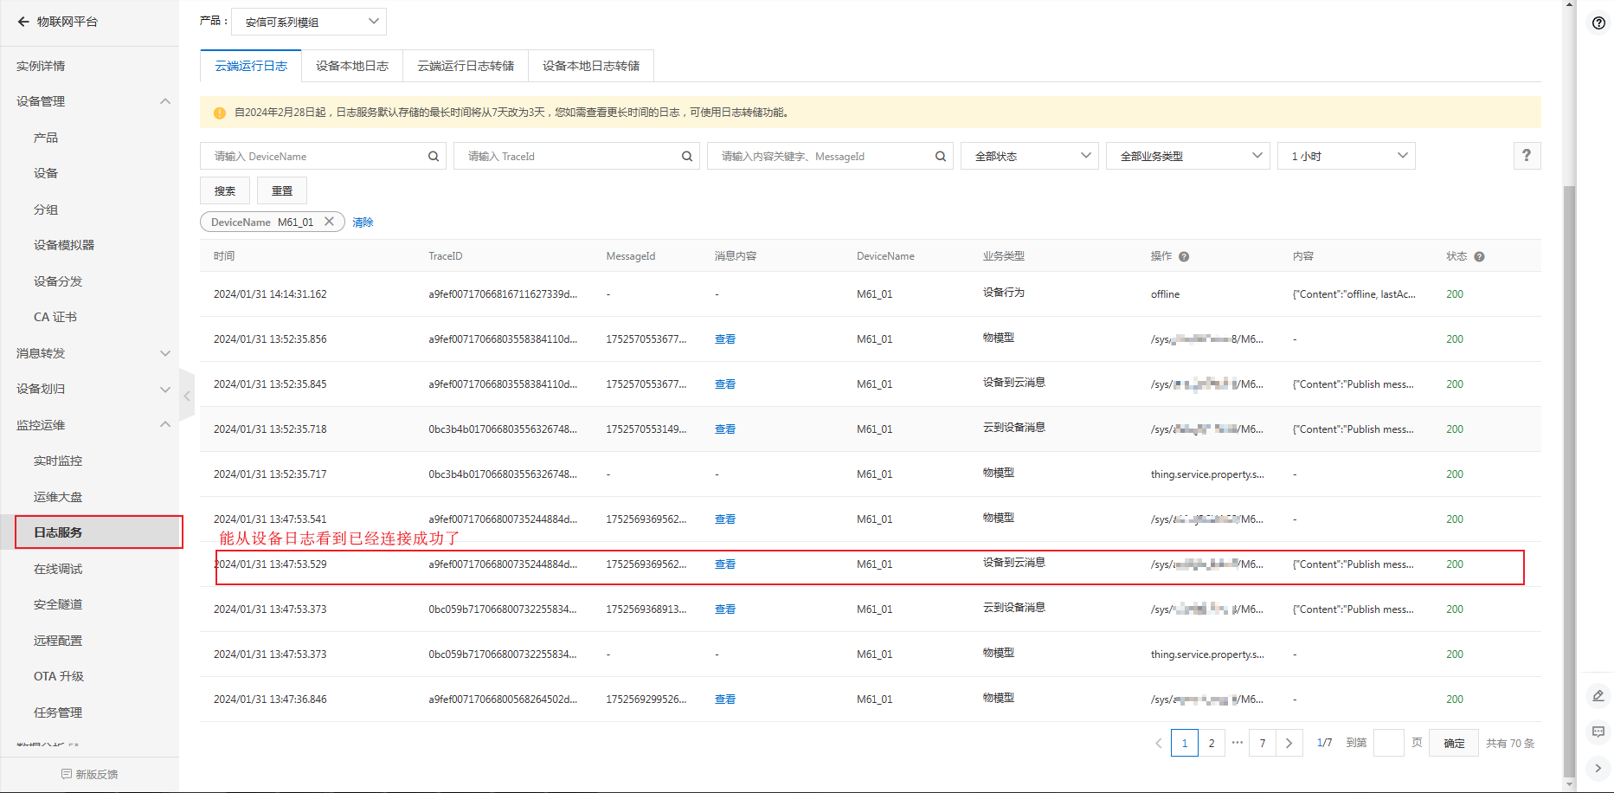Click 查看 in the 13:47:36.846 row
Viewport: 1614px width, 793px height.
pyautogui.click(x=725, y=700)
